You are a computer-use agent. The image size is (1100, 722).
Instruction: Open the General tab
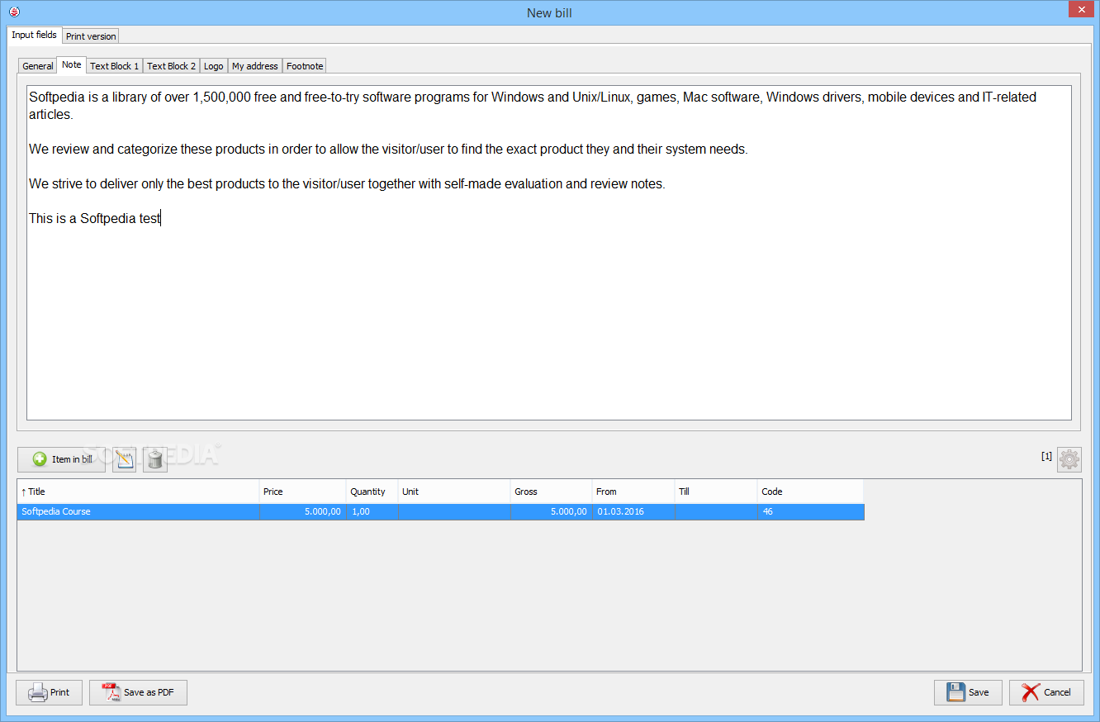(x=38, y=66)
